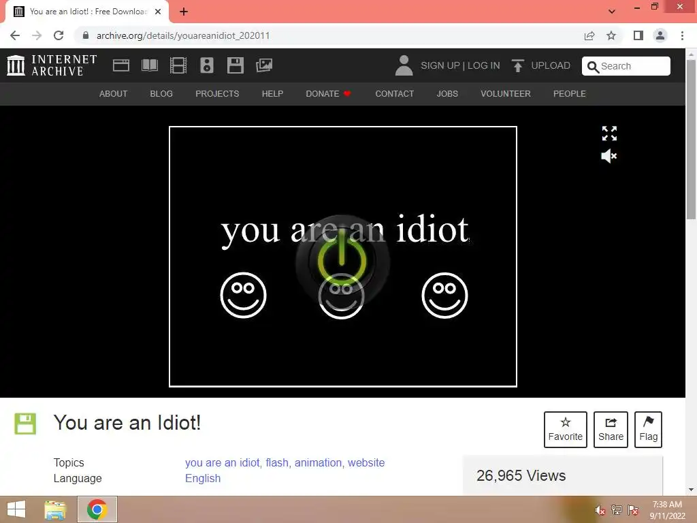
Task: Toggle the browser side panel
Action: 638,35
